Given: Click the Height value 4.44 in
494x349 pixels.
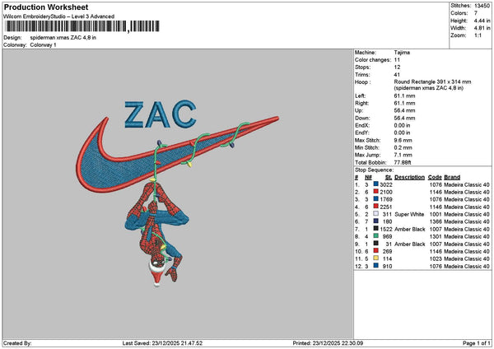Looking at the screenshot, I should pyautogui.click(x=482, y=21).
